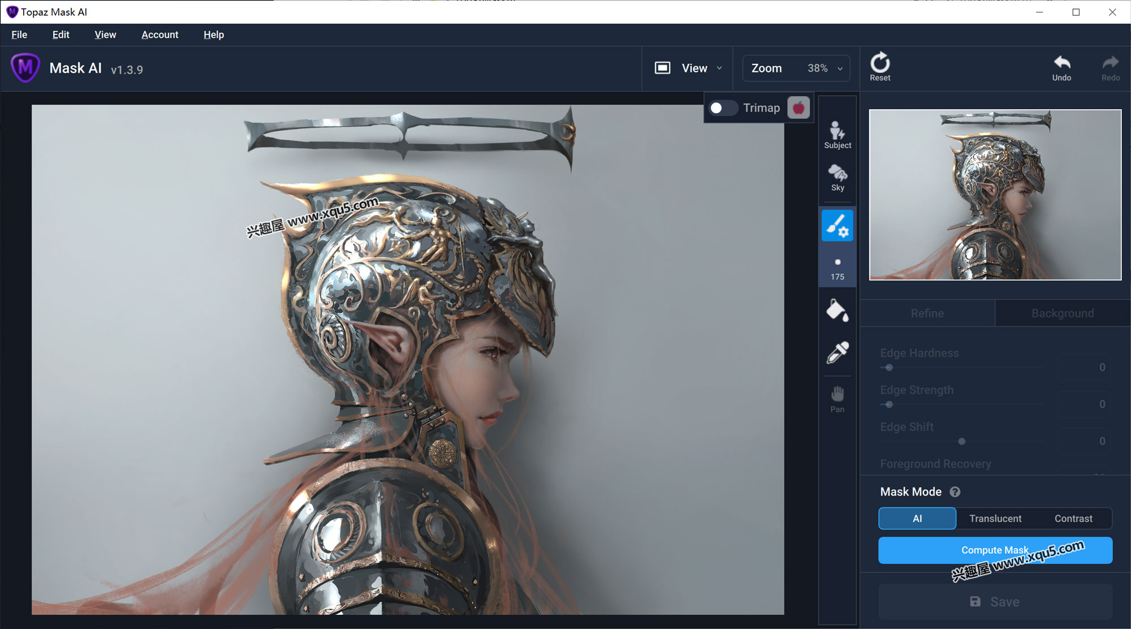Select the Sky auto-detect tool

tap(838, 178)
